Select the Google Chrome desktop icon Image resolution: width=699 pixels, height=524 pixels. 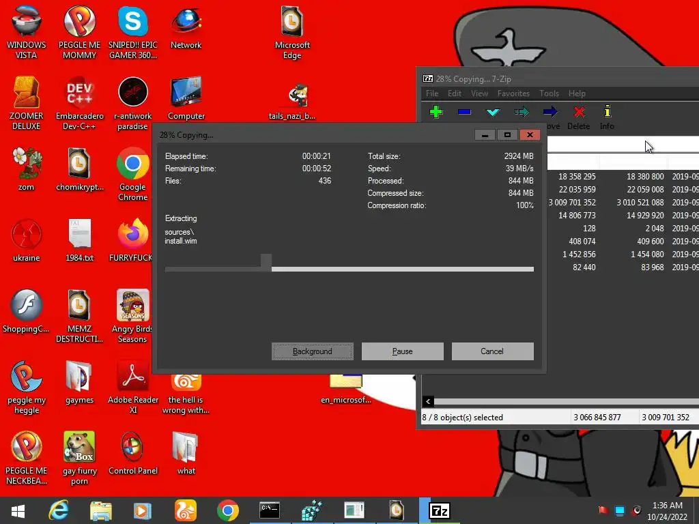pos(133,174)
